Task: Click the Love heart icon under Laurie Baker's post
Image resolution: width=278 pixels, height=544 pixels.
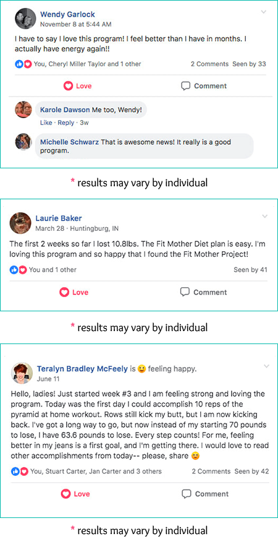Action: point(64,293)
